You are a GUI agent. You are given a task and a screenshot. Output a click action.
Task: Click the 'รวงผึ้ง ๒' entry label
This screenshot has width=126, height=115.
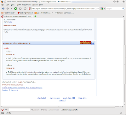9,65
